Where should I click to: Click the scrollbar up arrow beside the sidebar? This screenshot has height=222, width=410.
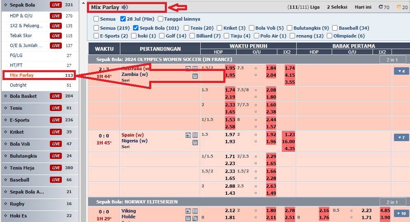tap(83, 3)
